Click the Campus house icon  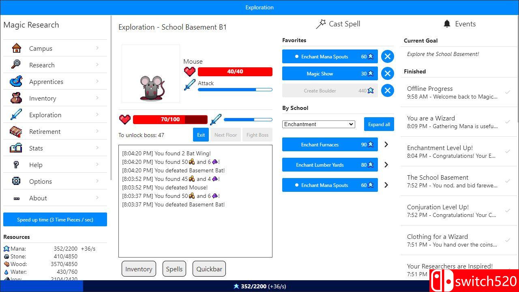(x=17, y=48)
